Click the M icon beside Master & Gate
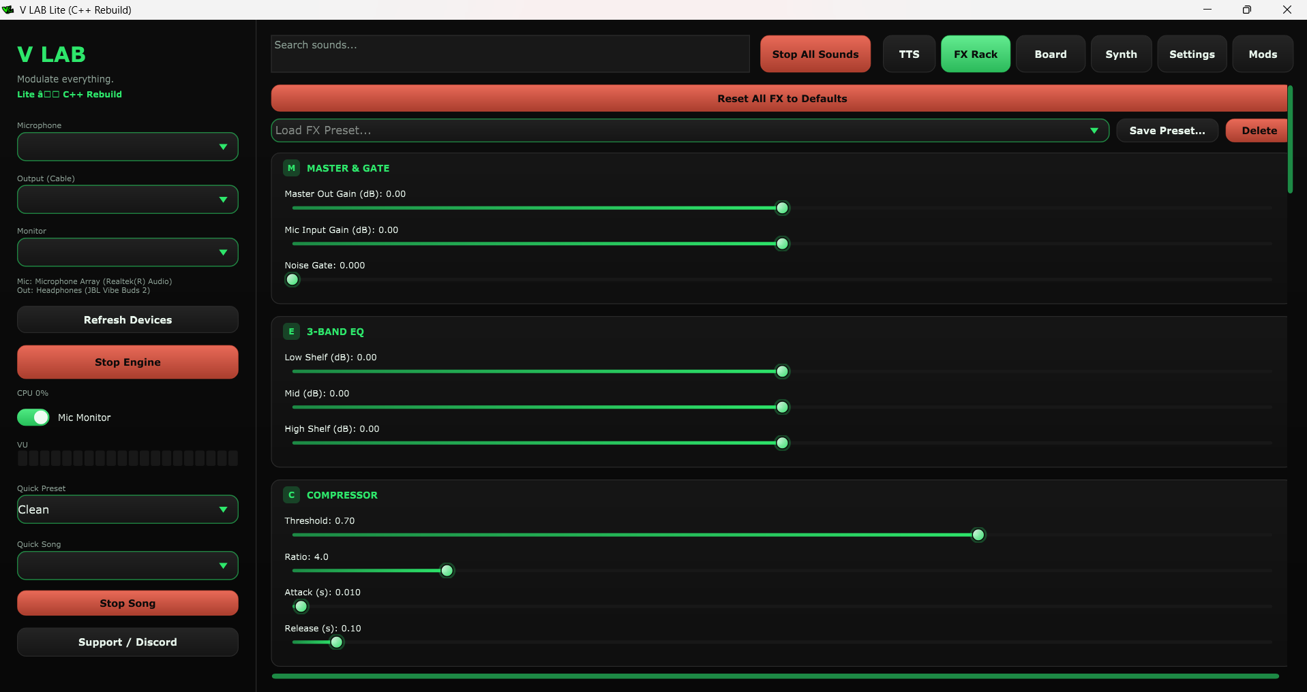The width and height of the screenshot is (1307, 692). coord(291,168)
